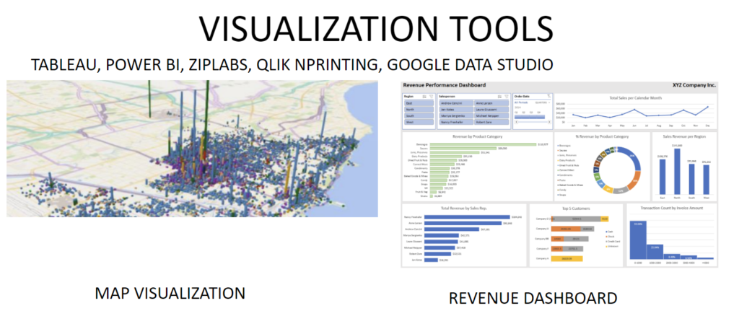
Task: Select North in Region slicer
Action: click(x=419, y=109)
